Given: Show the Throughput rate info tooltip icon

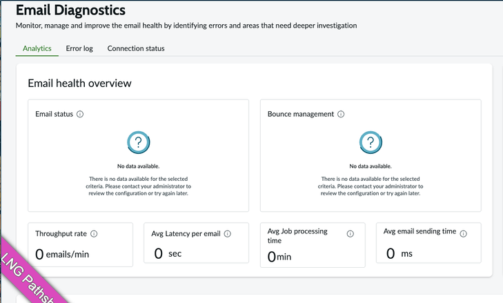Looking at the screenshot, I should pos(94,234).
